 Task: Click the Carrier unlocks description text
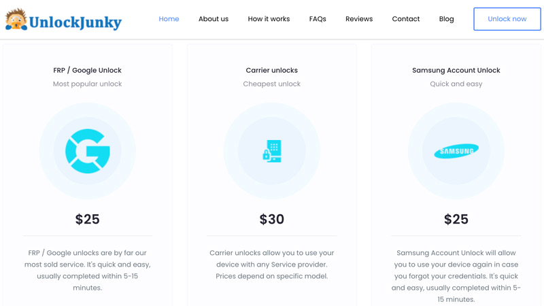coord(272,265)
